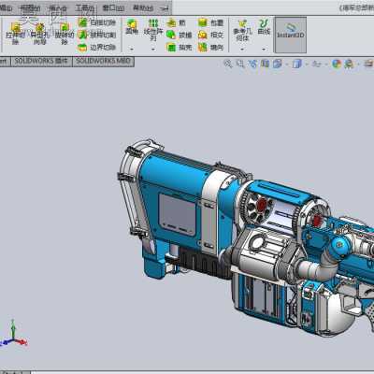This screenshot has height=374, width=374.
Task: Switch to SOLIDWORKS 插件 tab
Action: [x=41, y=61]
